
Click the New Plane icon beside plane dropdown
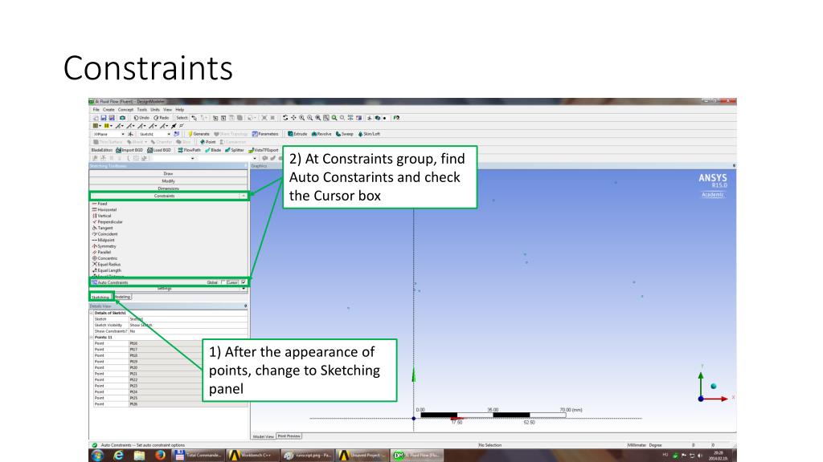pyautogui.click(x=130, y=134)
